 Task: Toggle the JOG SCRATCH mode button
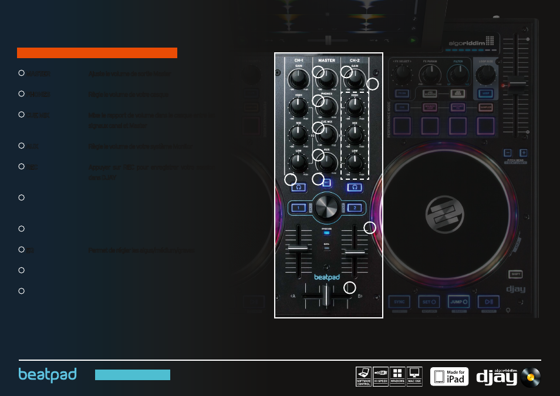pyautogui.click(x=430, y=93)
